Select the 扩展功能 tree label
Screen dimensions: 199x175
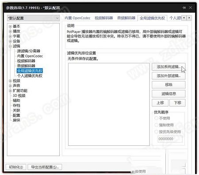tap(20, 91)
